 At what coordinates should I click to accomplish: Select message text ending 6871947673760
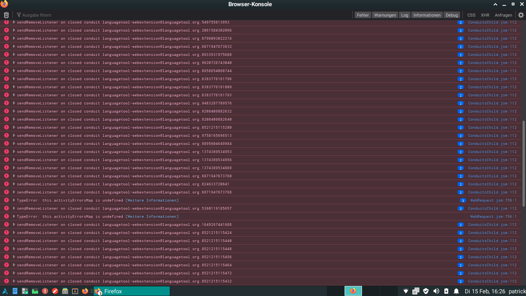pos(124,176)
